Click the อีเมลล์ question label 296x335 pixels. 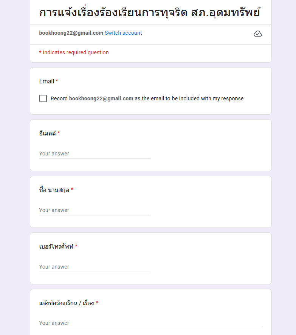click(x=47, y=133)
